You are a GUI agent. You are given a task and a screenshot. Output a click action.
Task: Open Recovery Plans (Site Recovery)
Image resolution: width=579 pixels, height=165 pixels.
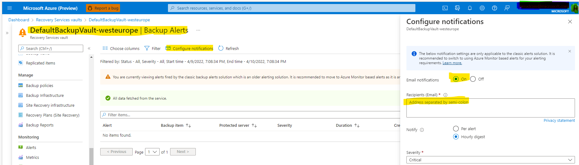tap(53, 115)
